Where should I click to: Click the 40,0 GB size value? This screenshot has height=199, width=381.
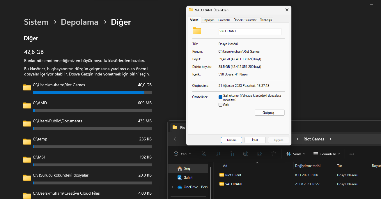[145, 85]
